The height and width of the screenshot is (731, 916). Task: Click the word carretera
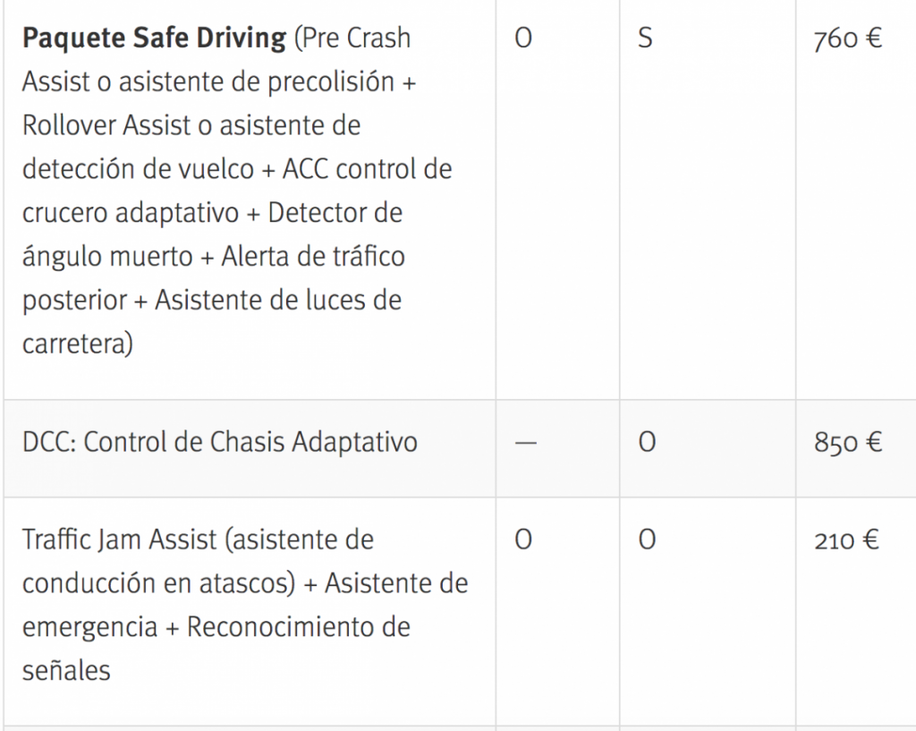pyautogui.click(x=74, y=344)
